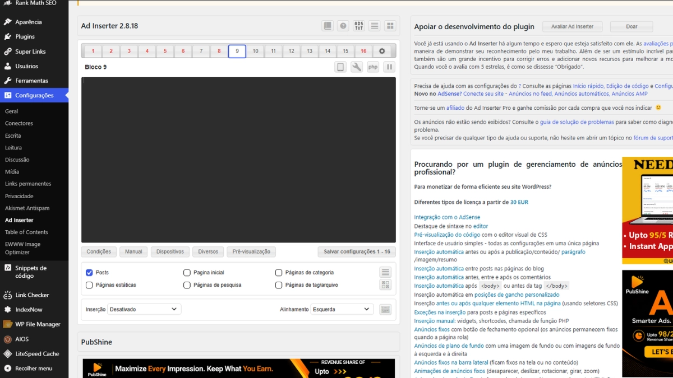
Task: Click the help question mark icon
Action: pyautogui.click(x=343, y=26)
